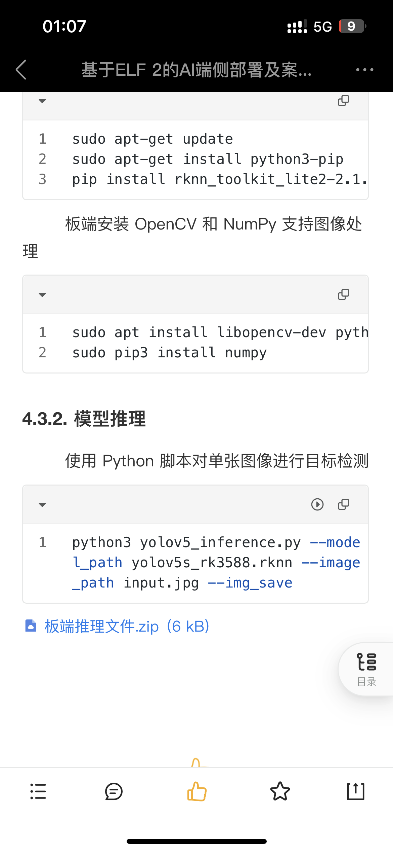Collapse the yolov5_inference code block
The image size is (393, 852).
tap(42, 505)
